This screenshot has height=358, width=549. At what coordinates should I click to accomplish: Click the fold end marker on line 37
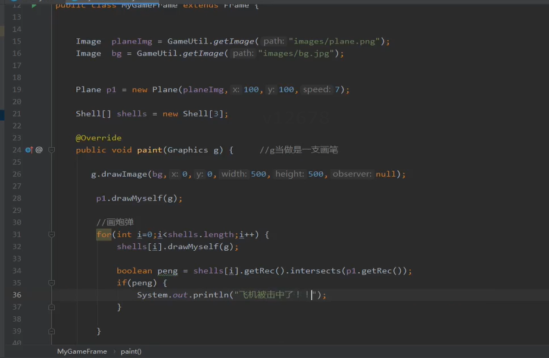51,307
